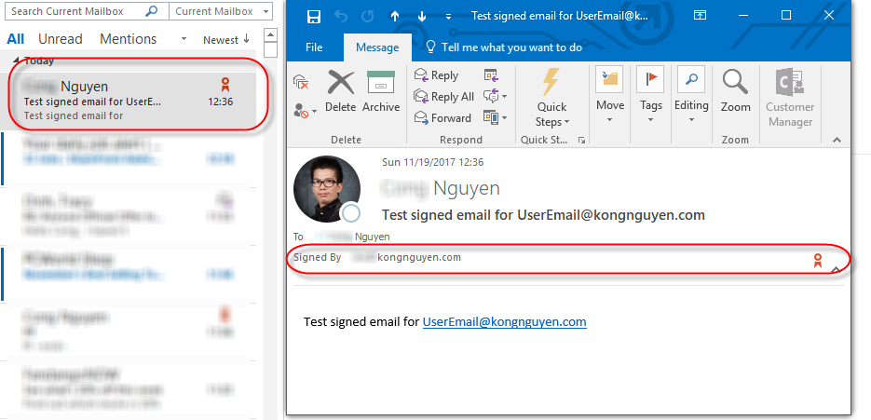
Task: Click the presence status circle on photo
Action: [351, 212]
